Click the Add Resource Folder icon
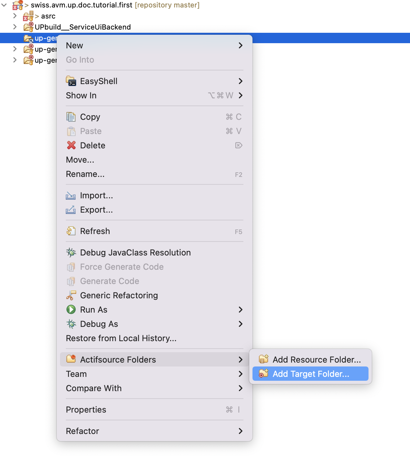This screenshot has height=471, width=410. pos(263,359)
